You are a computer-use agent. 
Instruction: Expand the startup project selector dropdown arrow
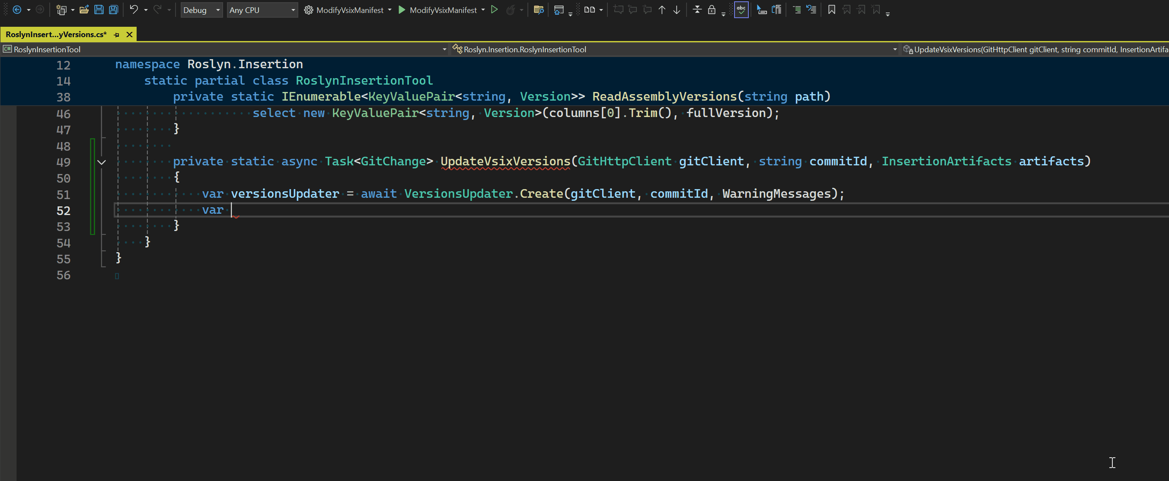(x=390, y=10)
